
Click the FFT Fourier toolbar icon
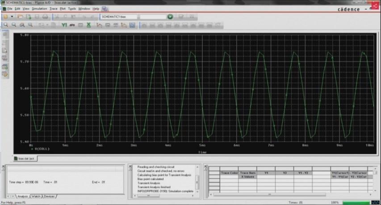[x=72, y=25]
